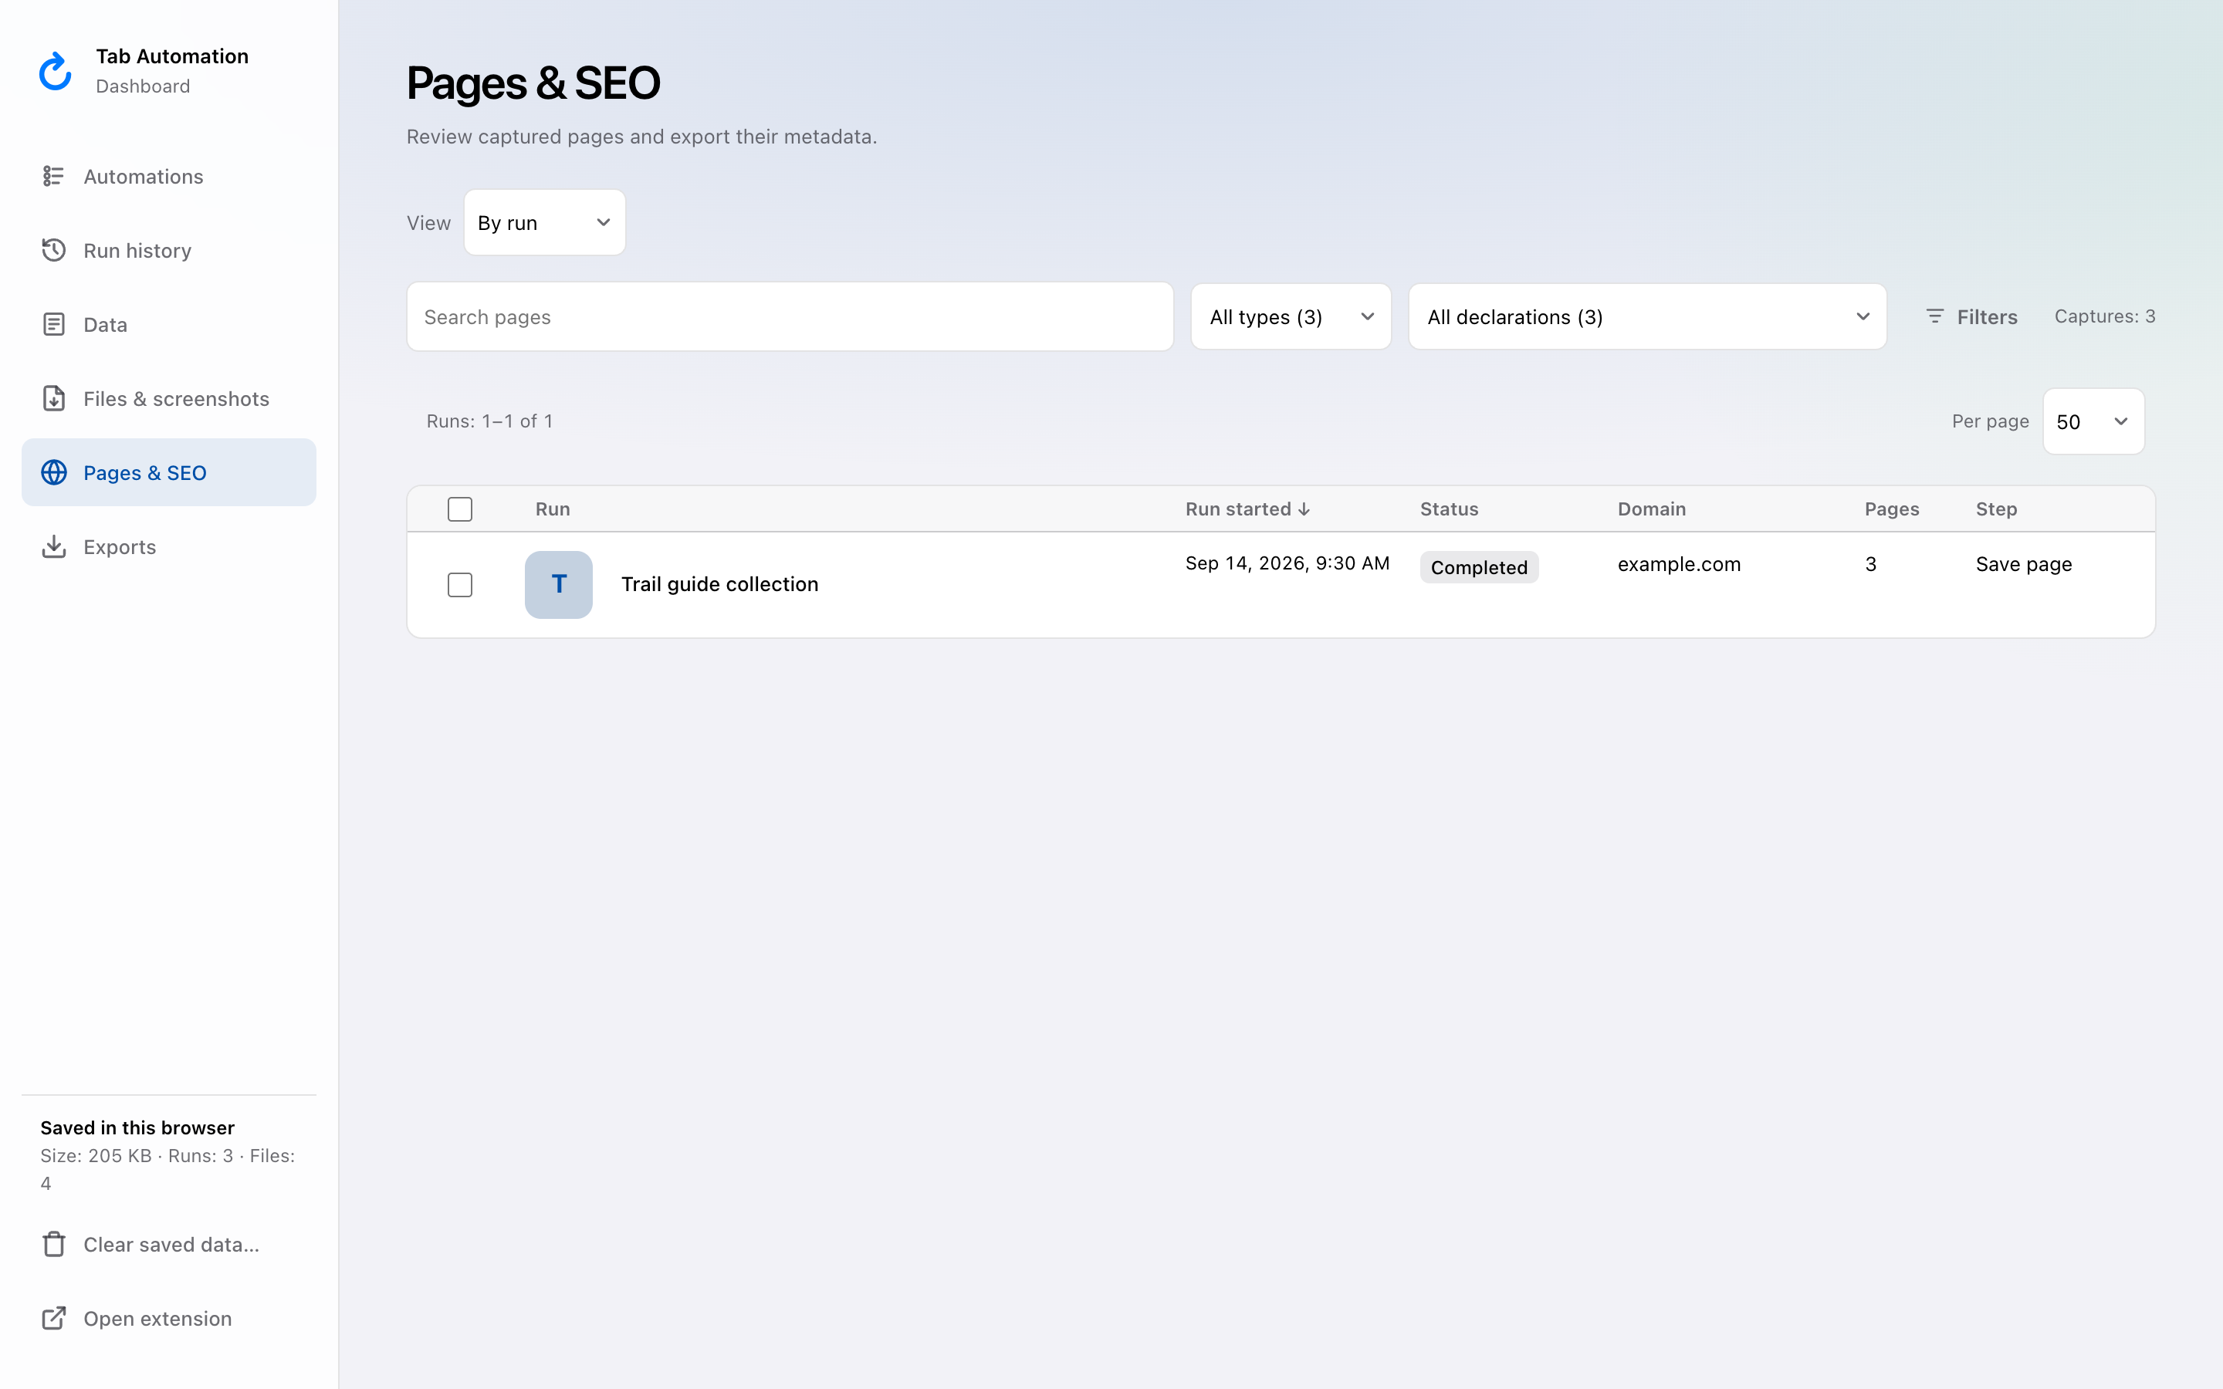Image resolution: width=2223 pixels, height=1389 pixels.
Task: Open the Per page 50 dropdown
Action: click(2093, 421)
